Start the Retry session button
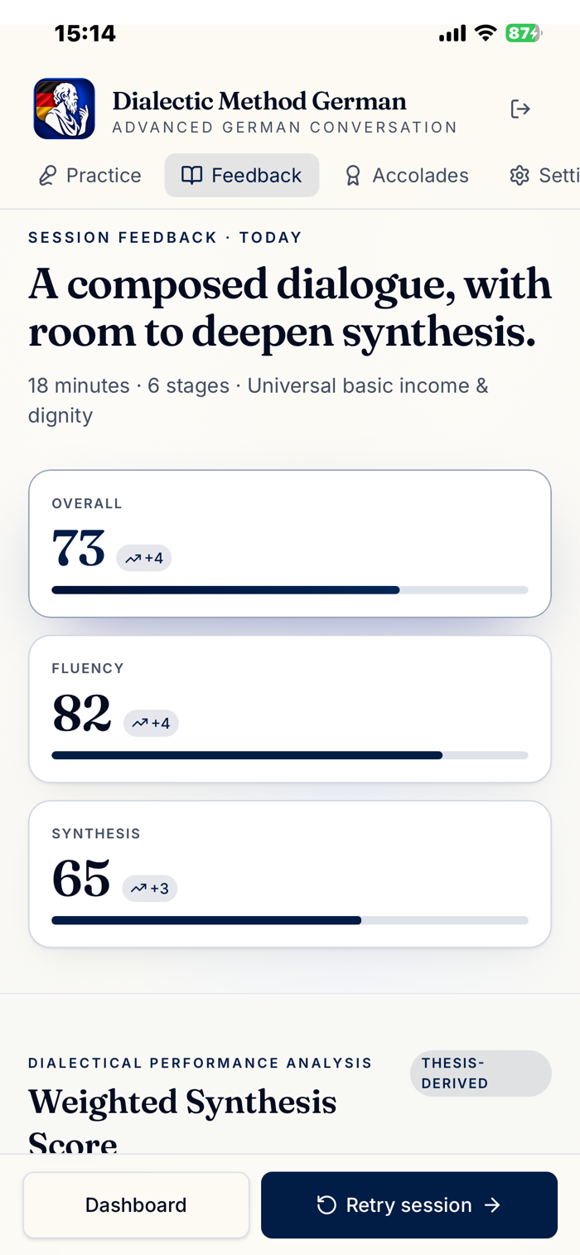This screenshot has width=580, height=1255. (x=409, y=1205)
